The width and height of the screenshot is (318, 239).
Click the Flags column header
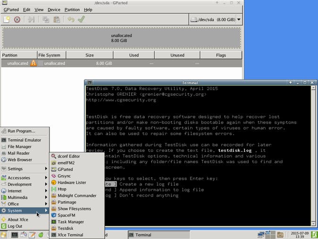coord(221,55)
